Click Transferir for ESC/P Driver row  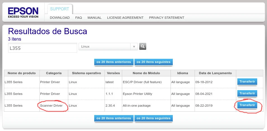pos(247,82)
